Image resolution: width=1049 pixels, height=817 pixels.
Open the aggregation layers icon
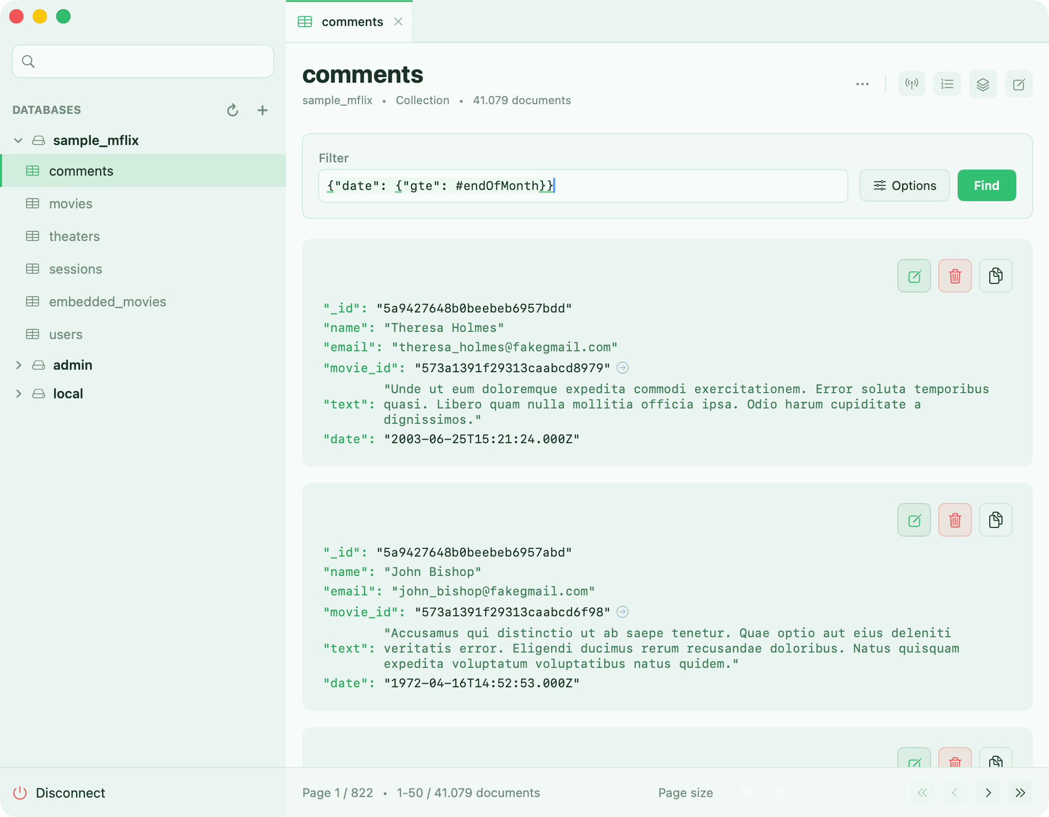coord(983,84)
